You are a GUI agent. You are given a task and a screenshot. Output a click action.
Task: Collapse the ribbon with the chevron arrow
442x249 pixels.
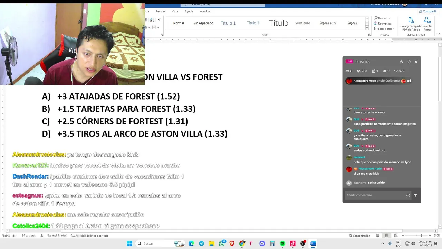[x=439, y=34]
